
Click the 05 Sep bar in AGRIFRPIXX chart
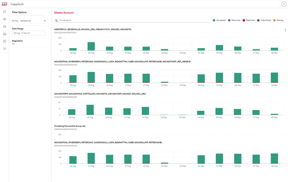(219, 48)
